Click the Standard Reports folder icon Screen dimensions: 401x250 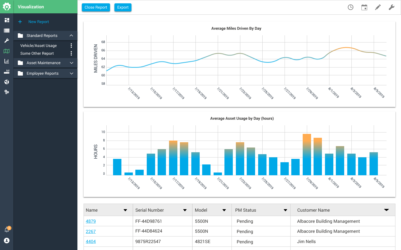pyautogui.click(x=20, y=36)
